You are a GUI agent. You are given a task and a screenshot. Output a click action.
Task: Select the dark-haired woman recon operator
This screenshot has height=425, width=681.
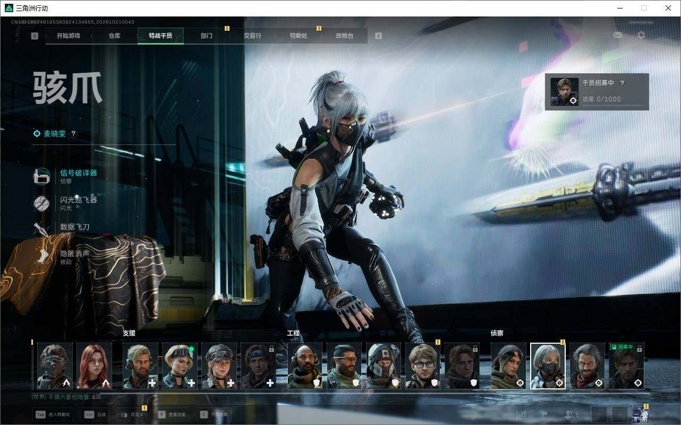(508, 366)
